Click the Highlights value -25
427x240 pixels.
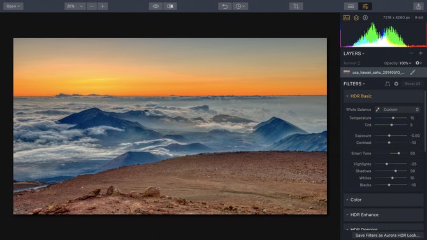point(414,164)
